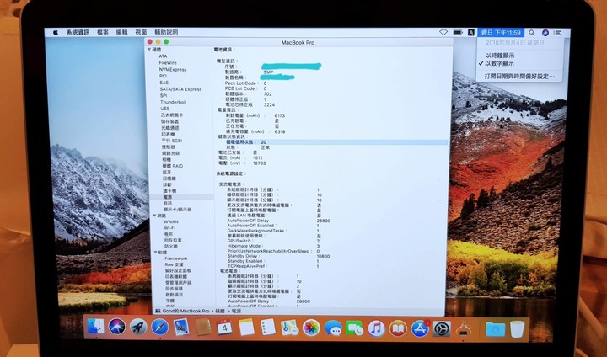The height and width of the screenshot is (357, 607).
Task: Open Calendar showing 4 in Dock
Action: click(224, 328)
